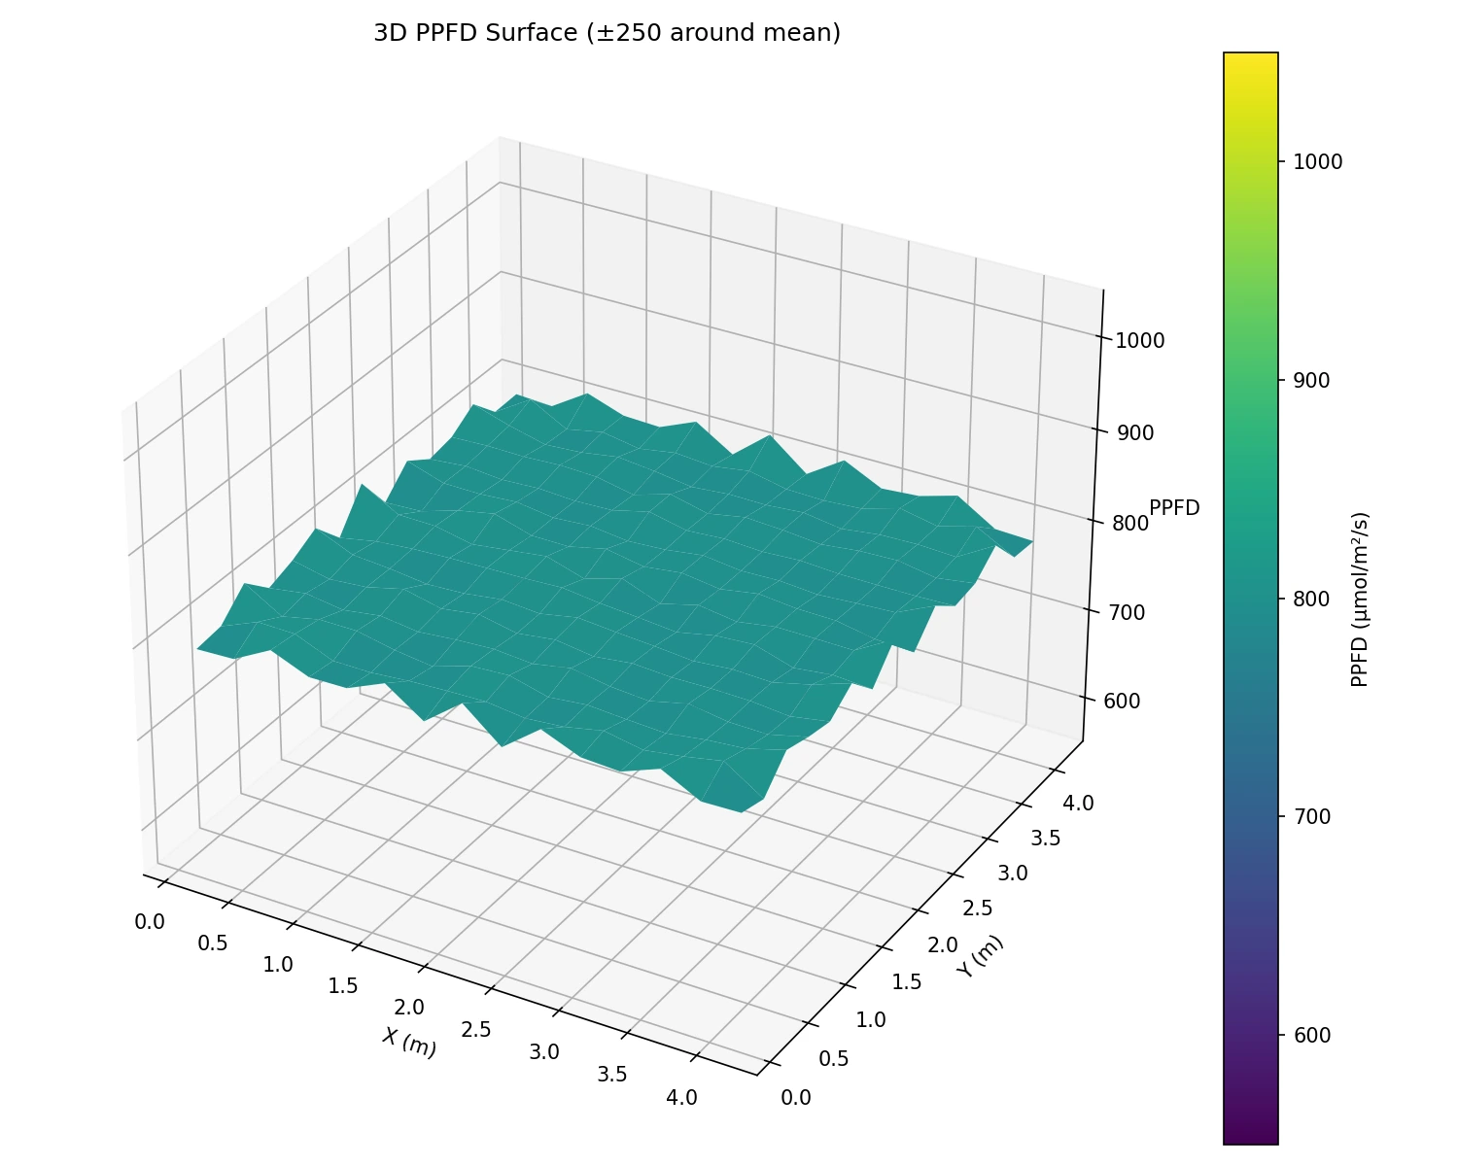Click the colorbar label PPFD (µmol/m²/s)
Screen dimensions: 1458x1166
click(x=1360, y=596)
